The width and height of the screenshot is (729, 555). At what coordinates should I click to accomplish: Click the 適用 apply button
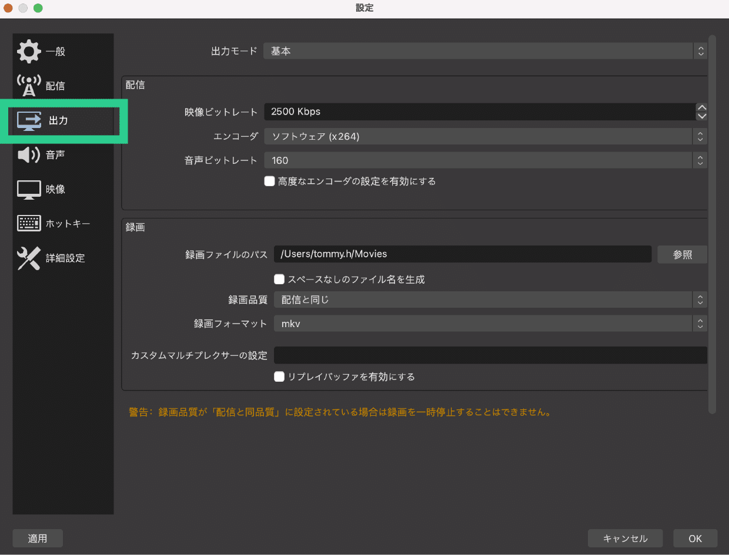point(38,539)
